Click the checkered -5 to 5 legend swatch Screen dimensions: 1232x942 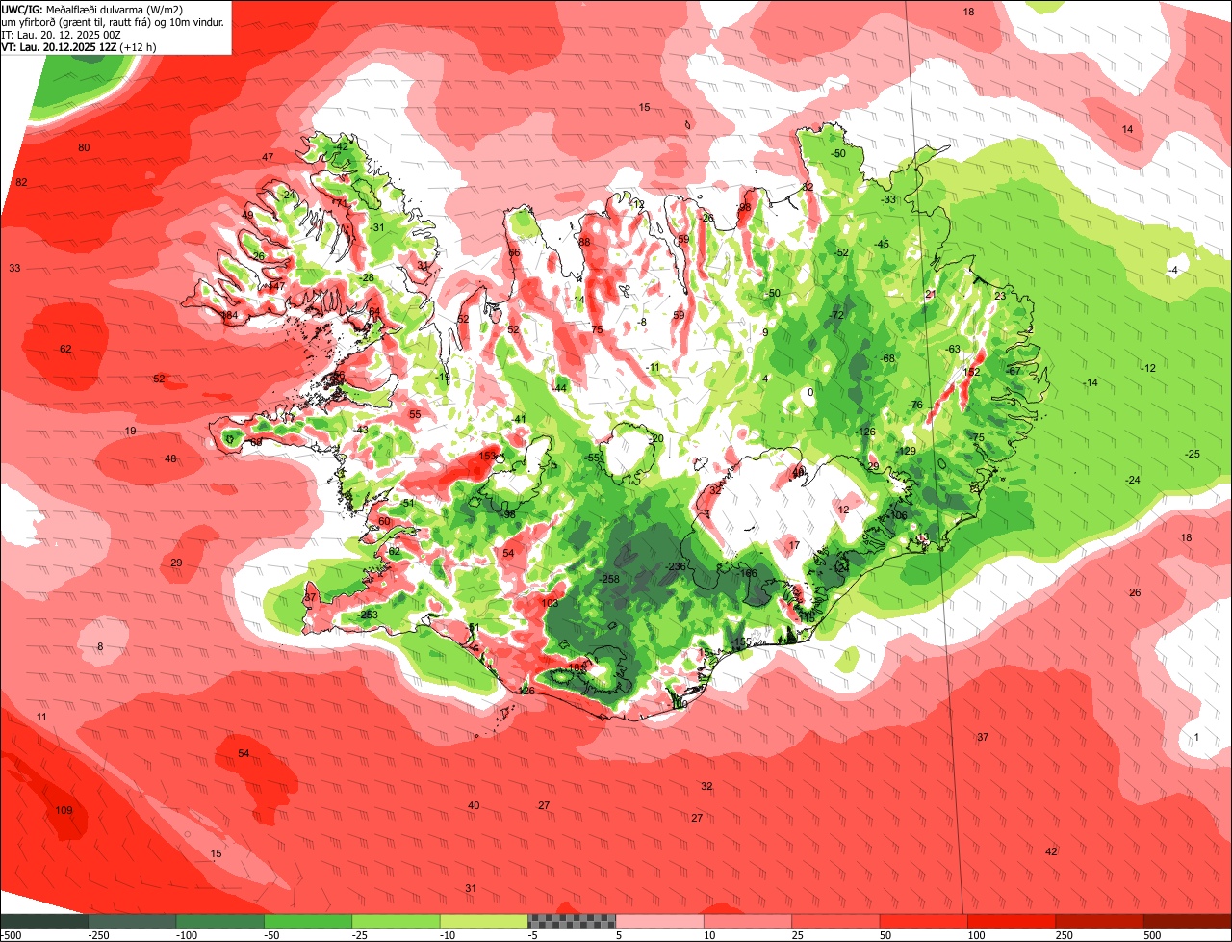click(x=572, y=922)
